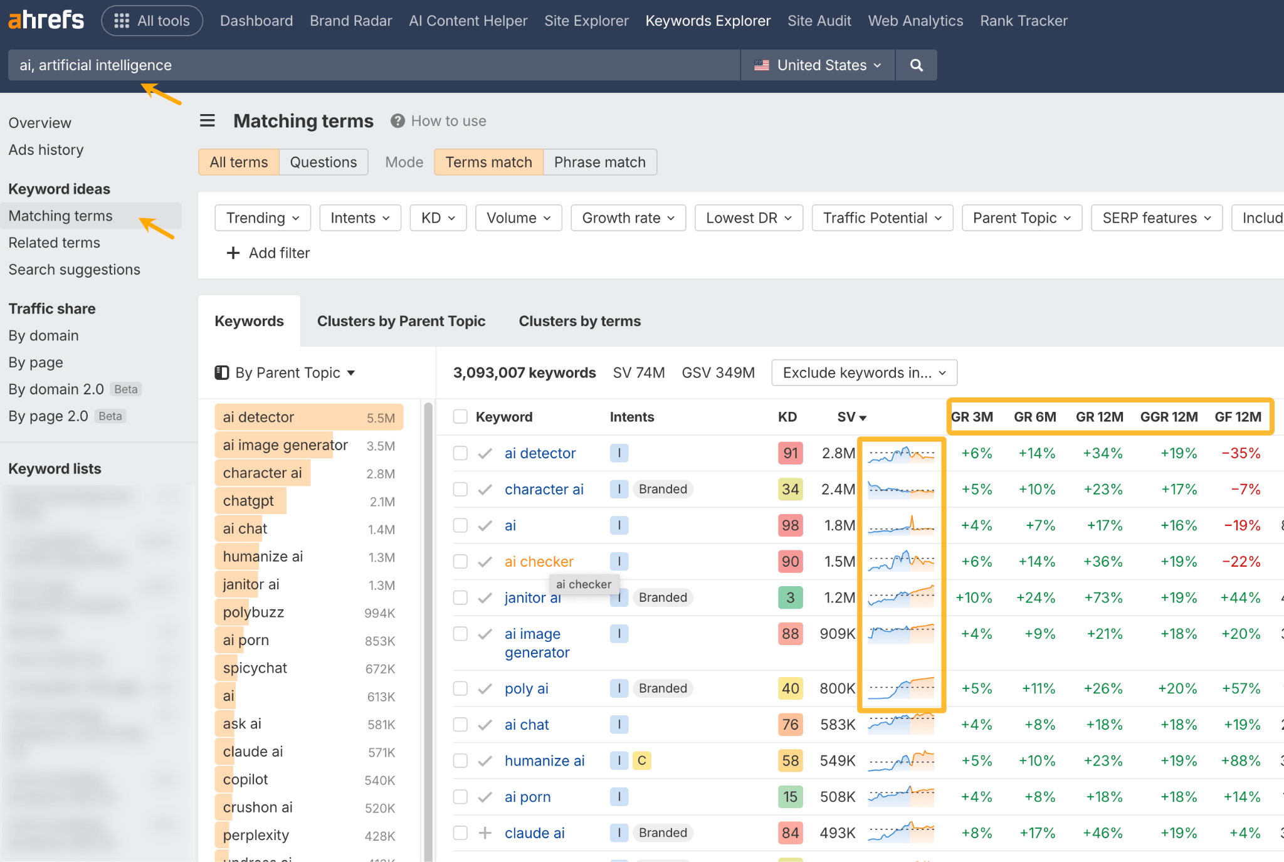Click the search magnifier icon
Viewport: 1284px width, 862px height.
pyautogui.click(x=916, y=65)
